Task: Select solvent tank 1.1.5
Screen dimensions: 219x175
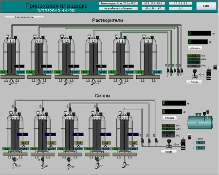Action: point(12,57)
